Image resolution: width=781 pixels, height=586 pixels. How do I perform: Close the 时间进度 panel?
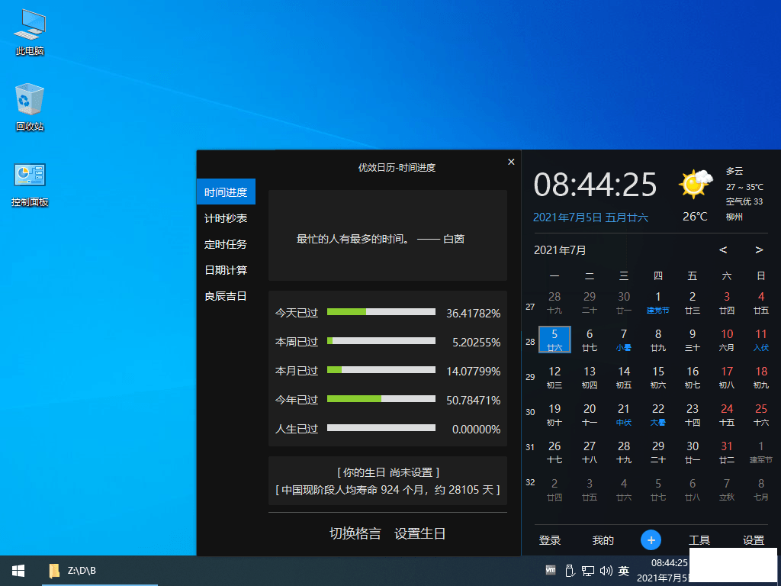tap(511, 162)
